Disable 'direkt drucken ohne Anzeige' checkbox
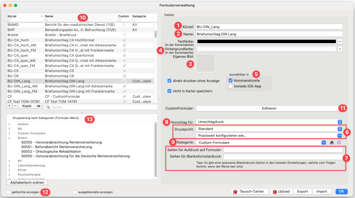The height and width of the screenshot is (198, 355). (169, 81)
